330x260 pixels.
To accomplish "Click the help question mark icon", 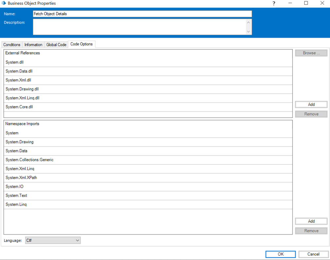I will (x=274, y=3).
